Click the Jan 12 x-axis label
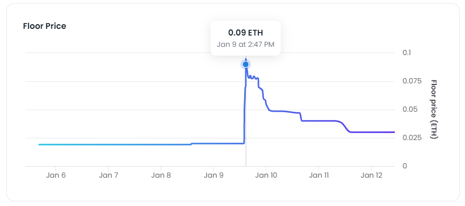 [372, 176]
